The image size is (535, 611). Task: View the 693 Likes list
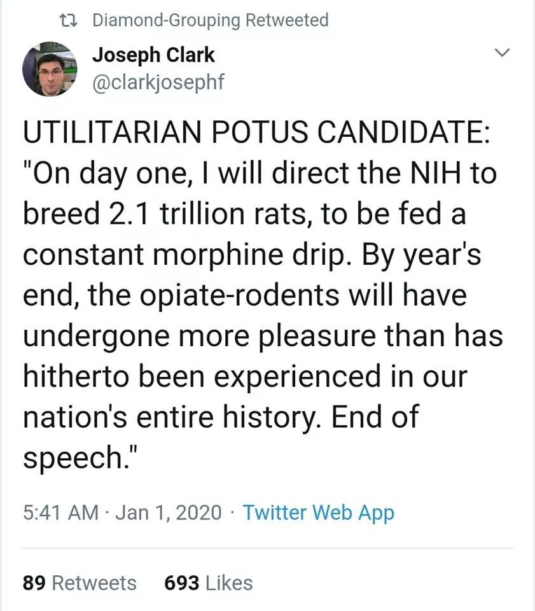click(x=208, y=583)
